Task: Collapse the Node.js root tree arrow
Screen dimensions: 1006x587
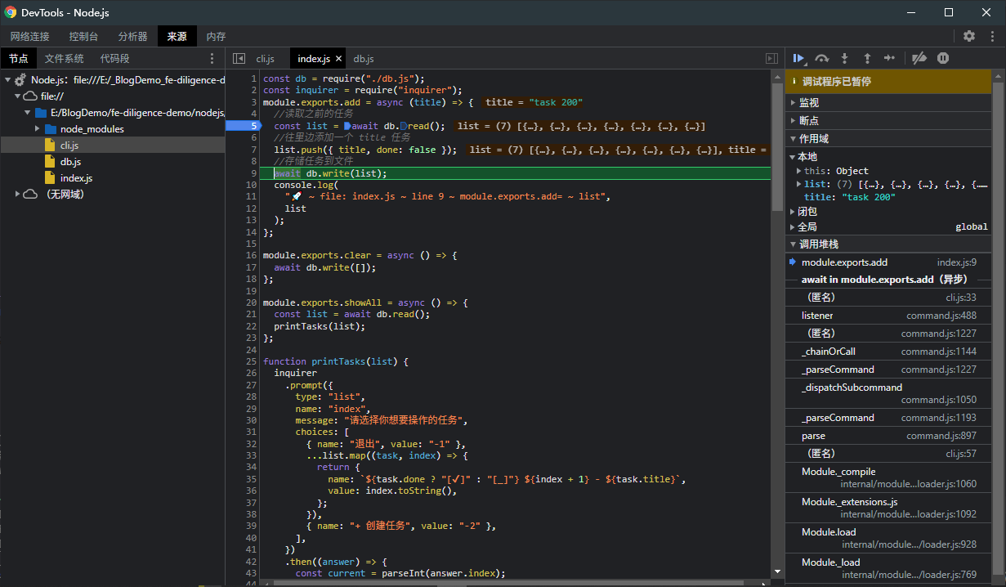Action: 7,80
